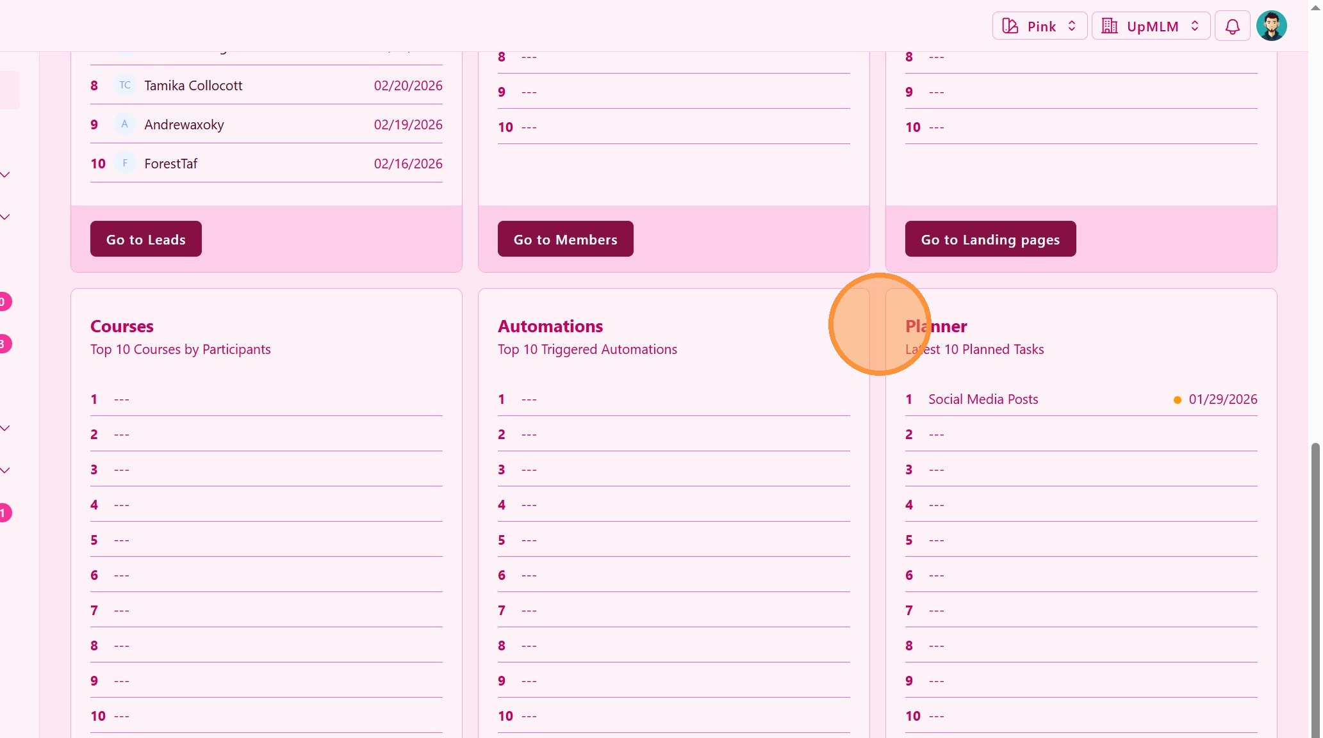Click Andrewaxoky's A avatar icon
The width and height of the screenshot is (1323, 738).
pyautogui.click(x=125, y=124)
